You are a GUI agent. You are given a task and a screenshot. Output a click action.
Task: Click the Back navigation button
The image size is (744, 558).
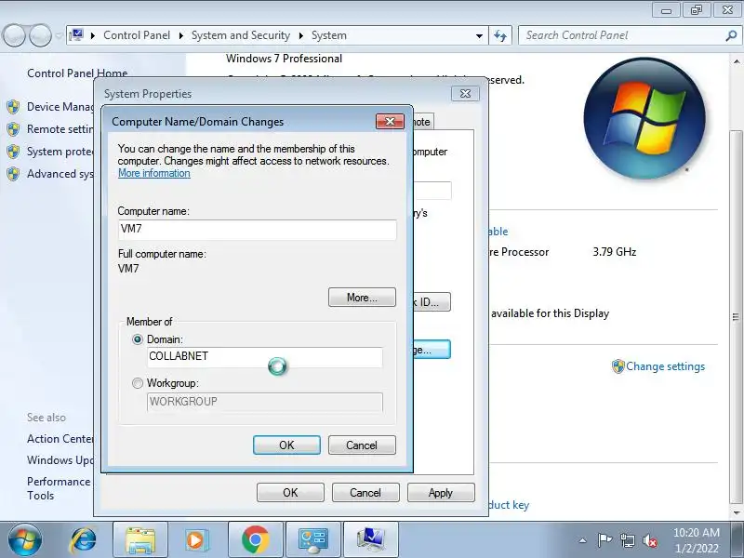tap(14, 35)
